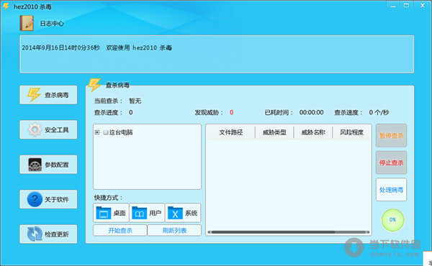Viewport: 432px width, 266px height.
Task: Select the 系统 folder shortcut icon
Action: [175, 213]
